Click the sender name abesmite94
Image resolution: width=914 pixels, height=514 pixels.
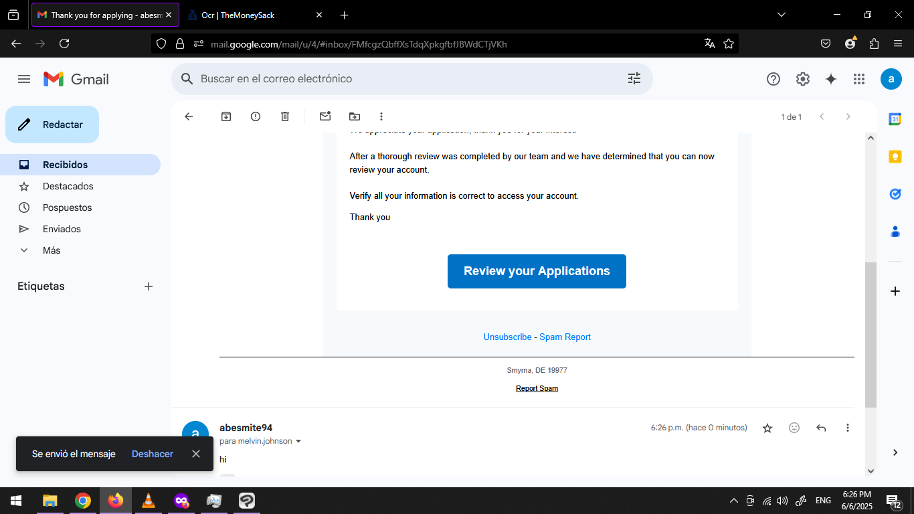coord(246,428)
